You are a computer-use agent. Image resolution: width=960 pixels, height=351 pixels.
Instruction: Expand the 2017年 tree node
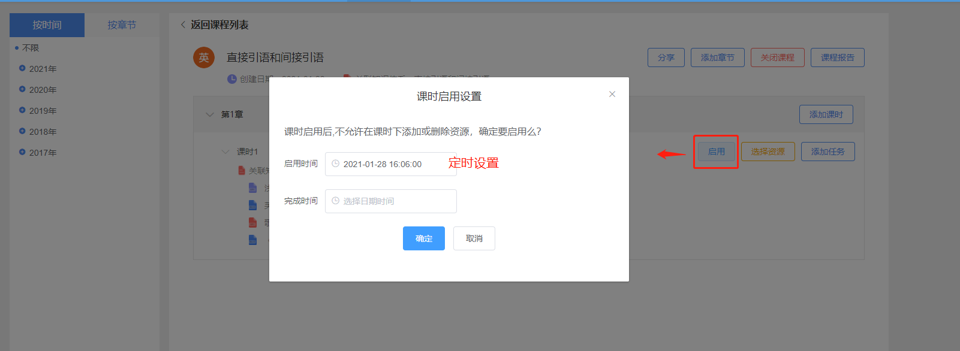tap(22, 152)
